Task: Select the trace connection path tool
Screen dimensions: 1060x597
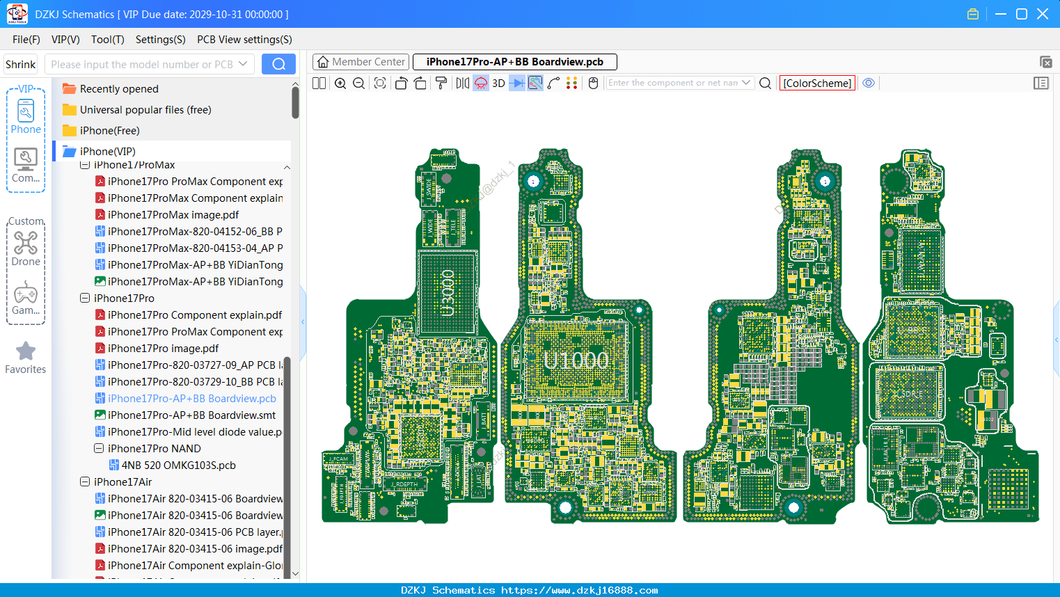Action: pyautogui.click(x=554, y=83)
